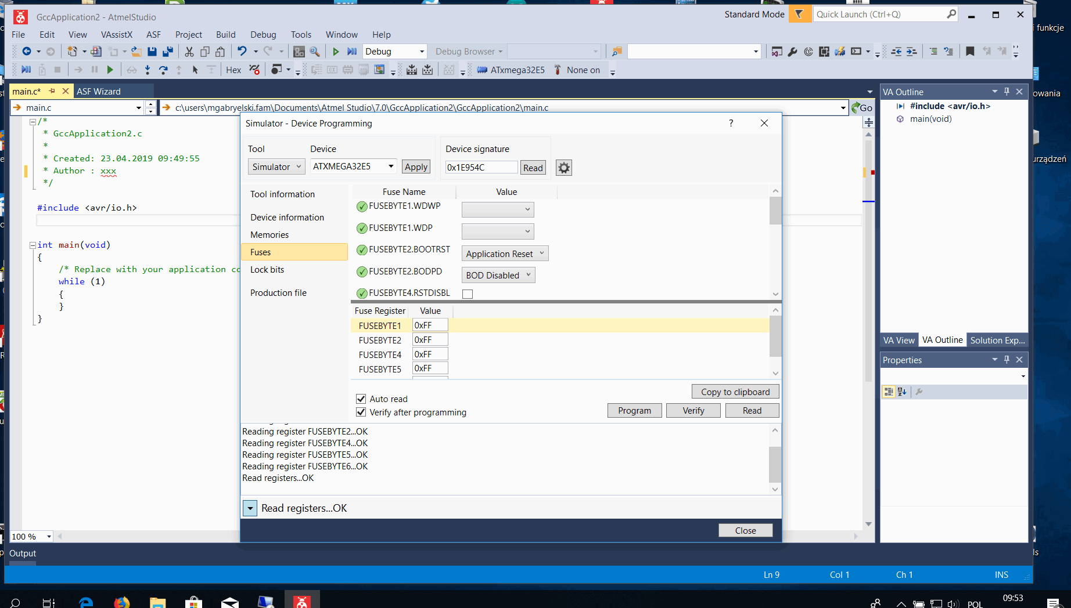The width and height of the screenshot is (1071, 608).
Task: Click the Apply button
Action: [416, 167]
